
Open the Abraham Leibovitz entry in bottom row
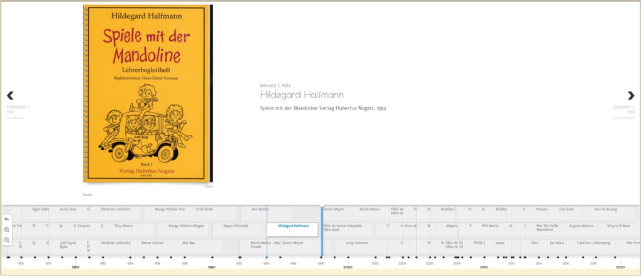(x=115, y=243)
